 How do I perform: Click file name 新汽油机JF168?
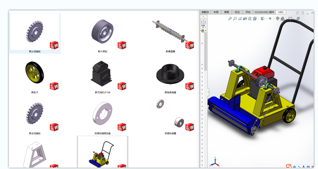102,92
